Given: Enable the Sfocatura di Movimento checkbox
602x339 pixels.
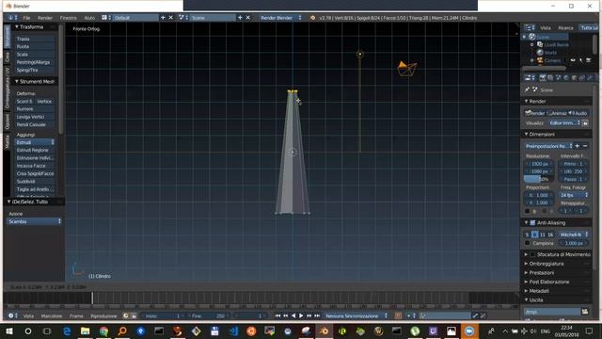Looking at the screenshot, I should (532, 254).
